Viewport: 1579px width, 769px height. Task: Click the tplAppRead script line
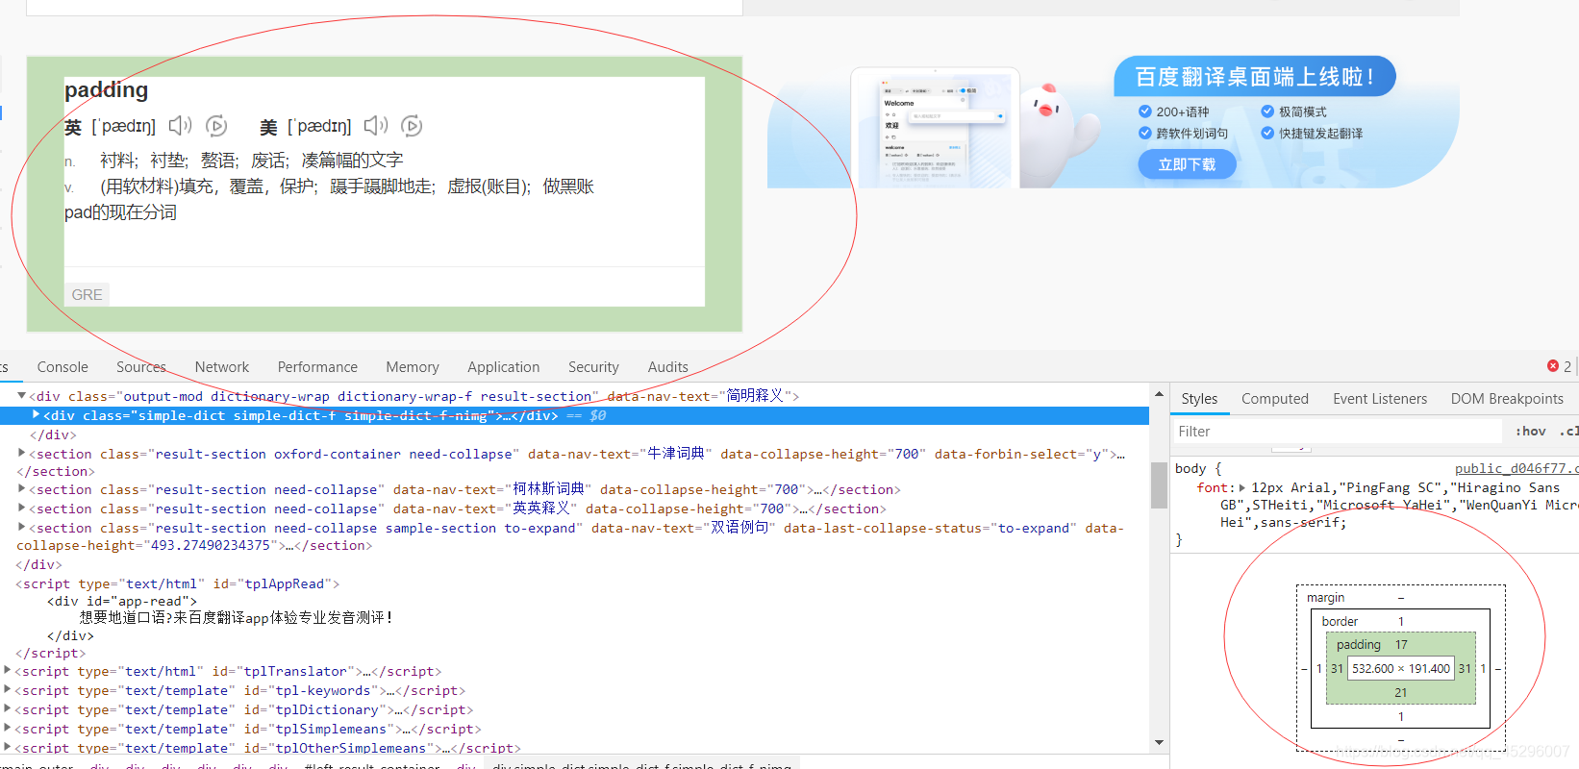click(178, 583)
